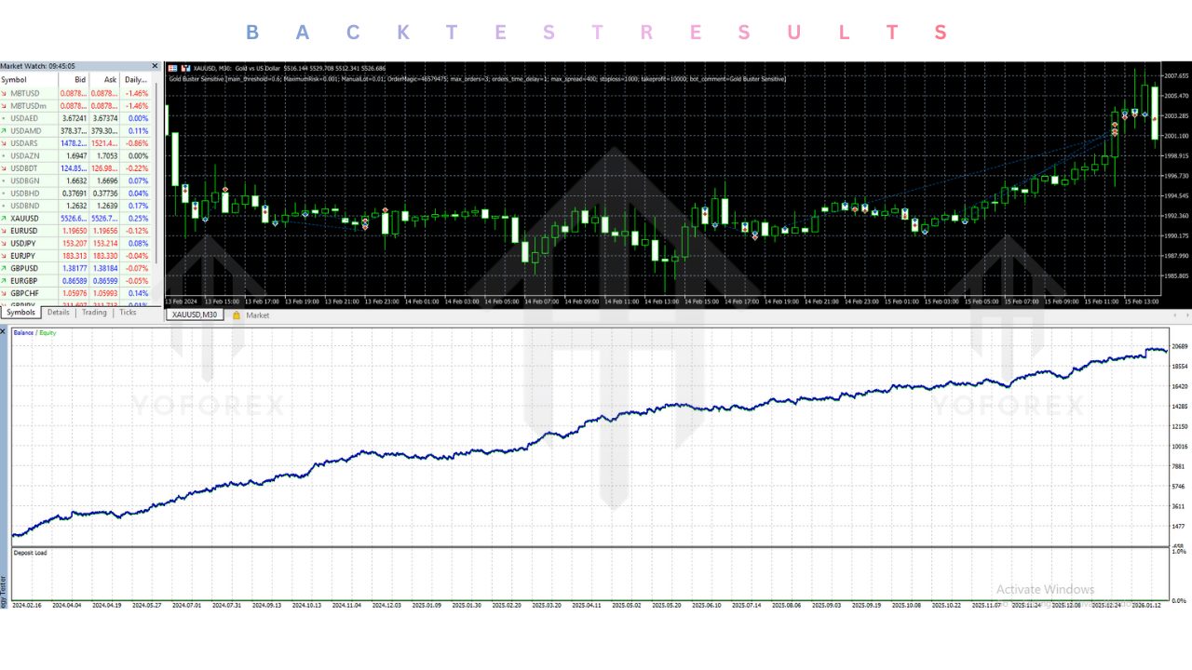
Task: Click the down-arrow icon beside MBTUSD symbol
Action: [5, 94]
